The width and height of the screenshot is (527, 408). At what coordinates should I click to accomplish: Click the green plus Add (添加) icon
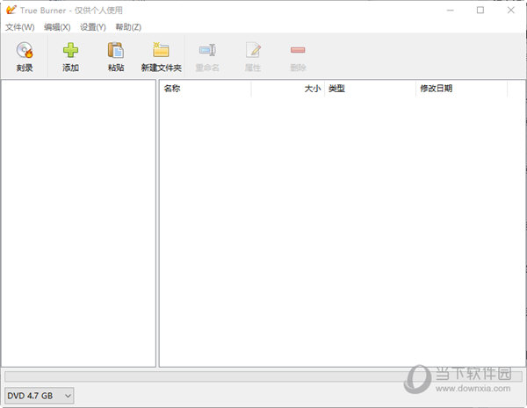click(70, 50)
